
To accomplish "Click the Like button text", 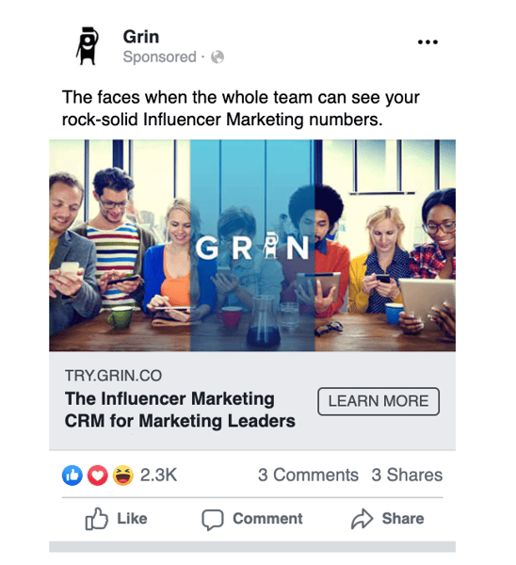I will 132,519.
